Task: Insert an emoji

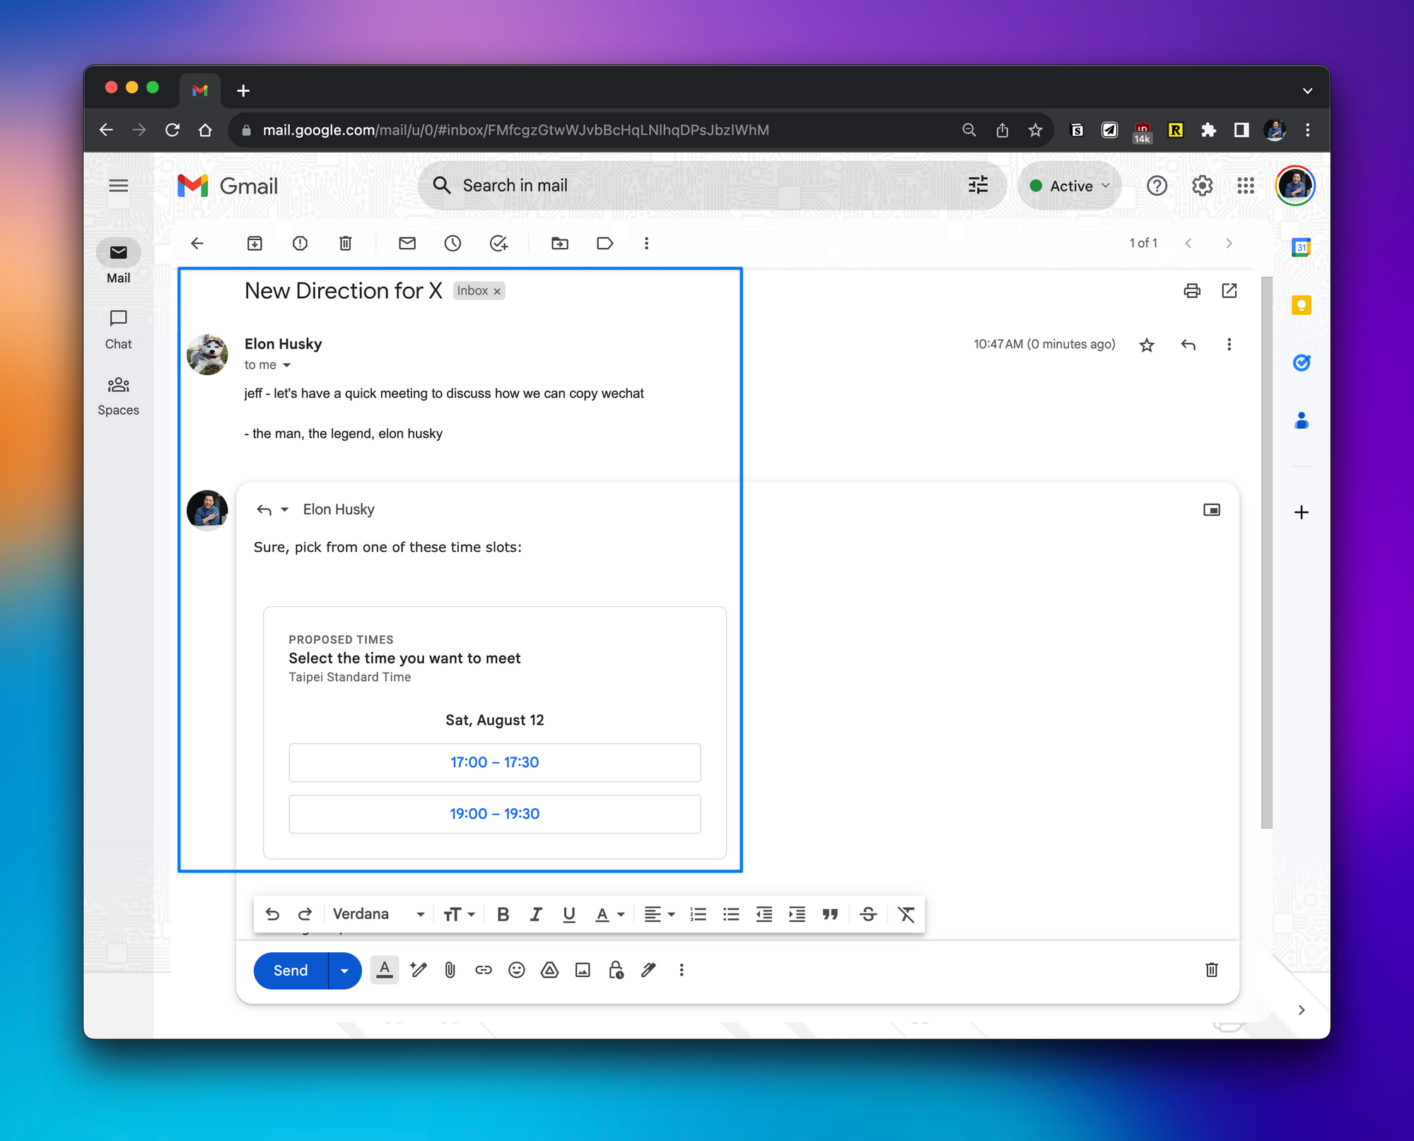Action: pos(517,970)
